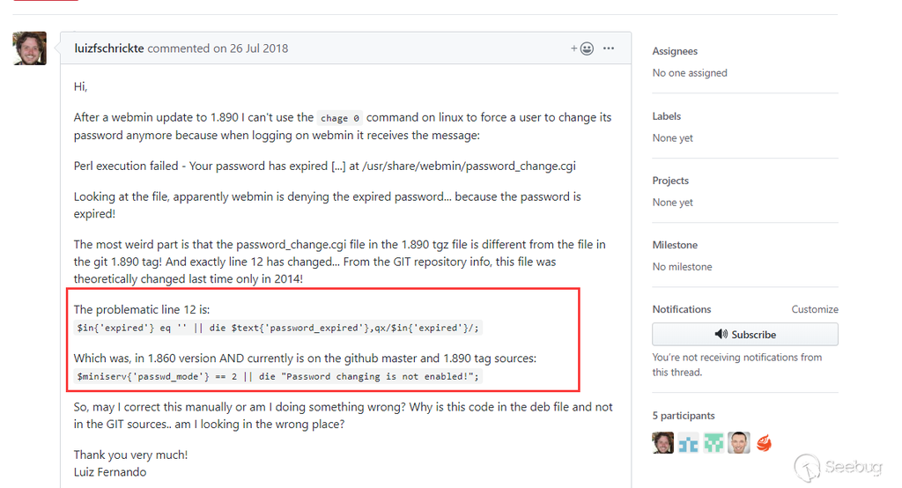Click the third participant's green identicon avatar
Viewport: 902px width, 488px height.
pyautogui.click(x=713, y=443)
